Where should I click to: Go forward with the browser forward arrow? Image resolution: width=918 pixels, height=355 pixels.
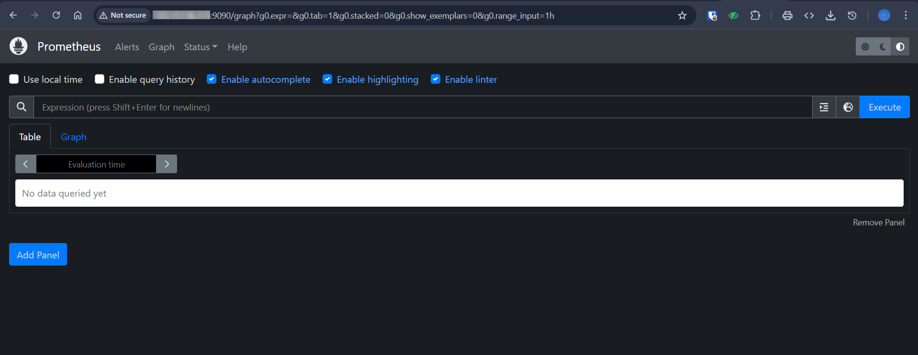coord(34,15)
